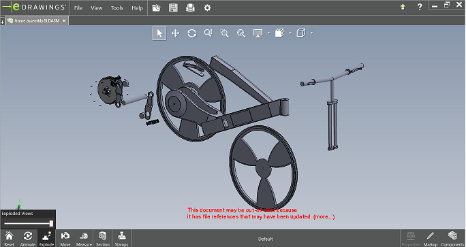Open the Stamps tool
466x247 pixels.
click(x=121, y=238)
